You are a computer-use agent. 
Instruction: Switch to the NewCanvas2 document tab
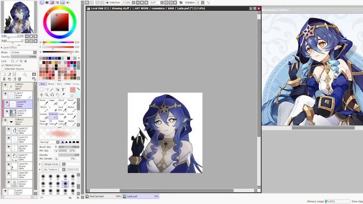click(103, 197)
